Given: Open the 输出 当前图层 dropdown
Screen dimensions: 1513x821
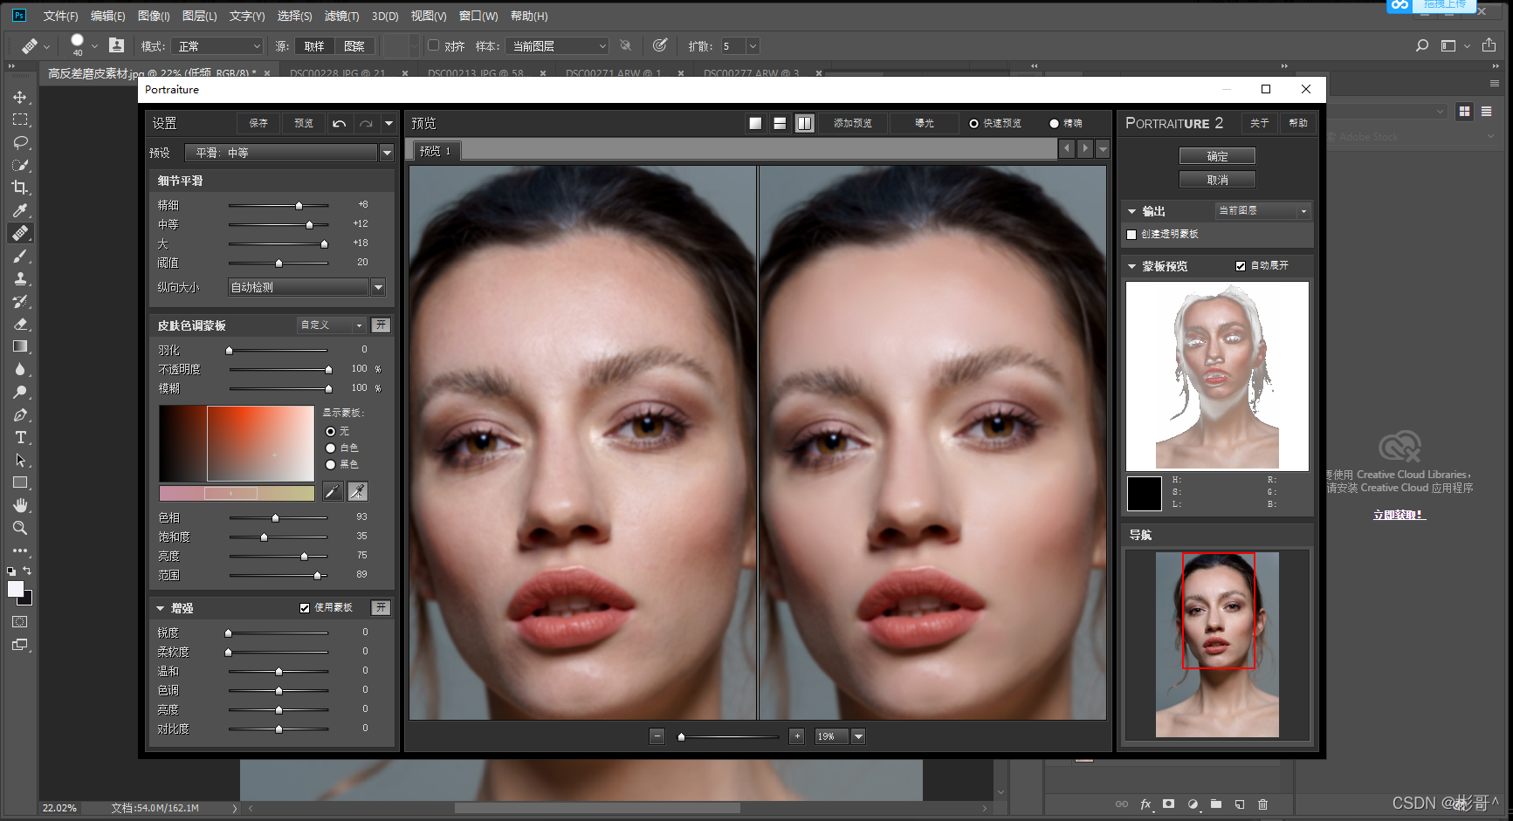Looking at the screenshot, I should [x=1262, y=211].
